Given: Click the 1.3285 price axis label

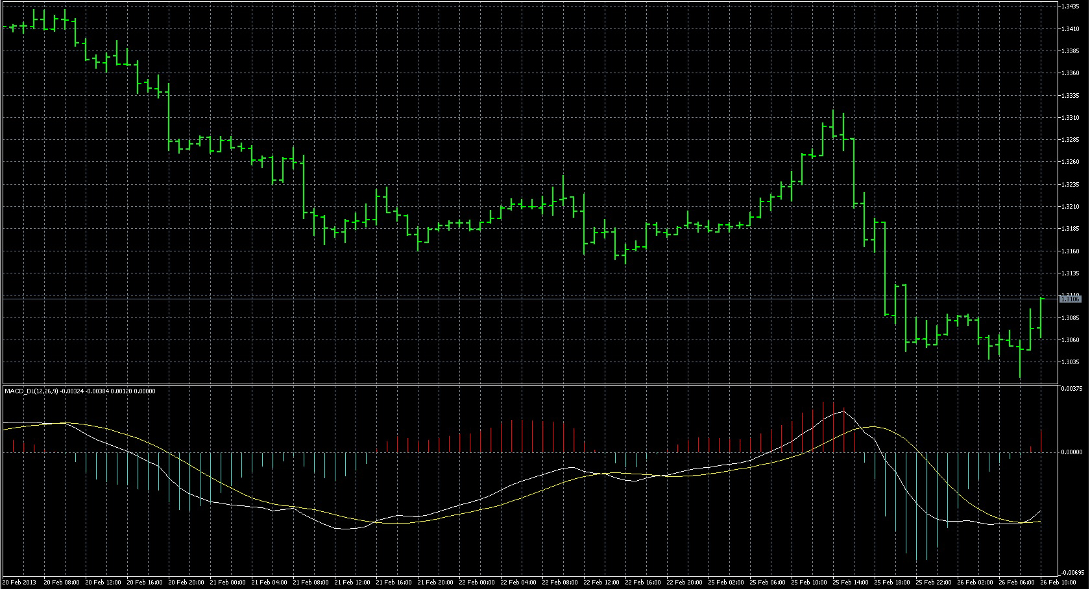Looking at the screenshot, I should [1070, 140].
